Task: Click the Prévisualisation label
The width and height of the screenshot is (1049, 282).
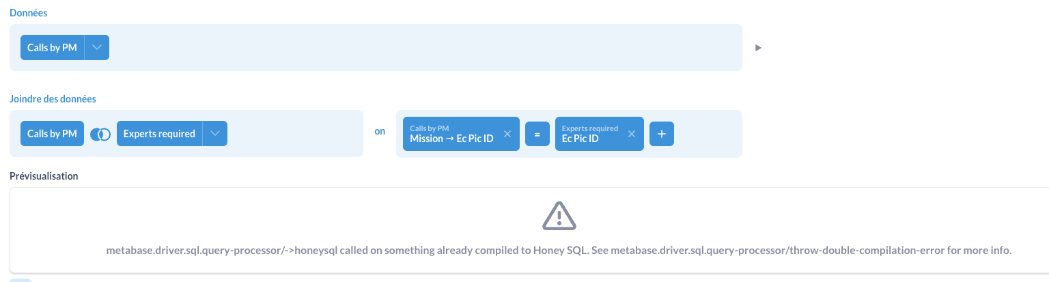Action: (x=44, y=176)
